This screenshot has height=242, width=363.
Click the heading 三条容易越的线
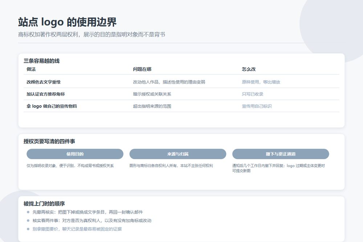click(x=42, y=61)
